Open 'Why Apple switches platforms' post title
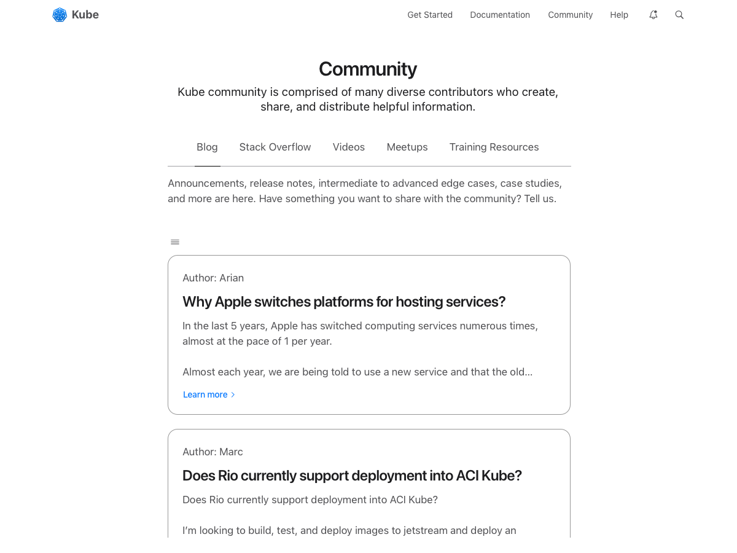 click(x=344, y=302)
